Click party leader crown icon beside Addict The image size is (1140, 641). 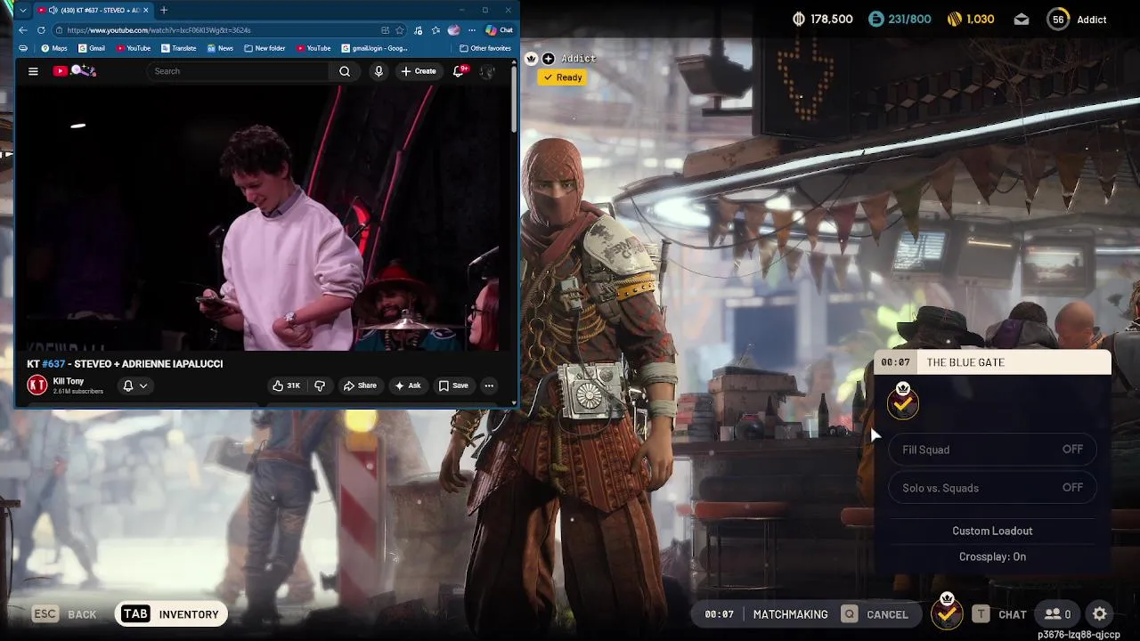[x=532, y=58]
